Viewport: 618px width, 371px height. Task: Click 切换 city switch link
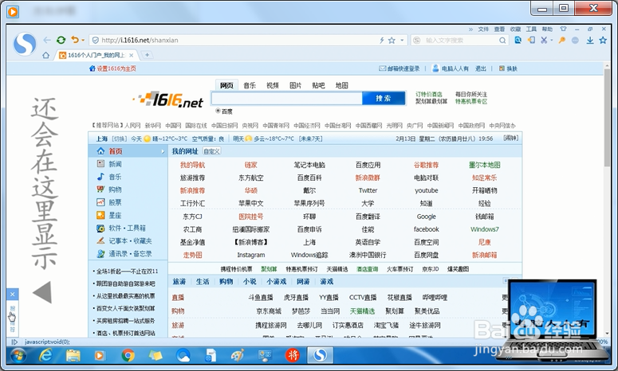tap(119, 139)
